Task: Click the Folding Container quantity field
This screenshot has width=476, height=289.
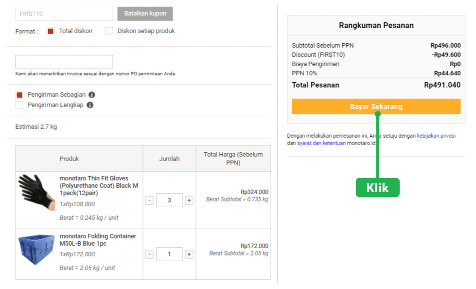Action: [169, 254]
